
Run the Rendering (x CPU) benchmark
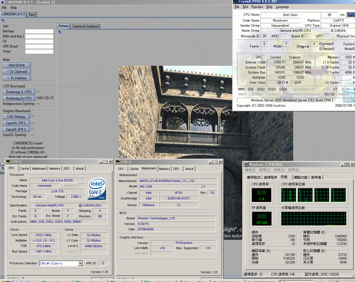click(x=19, y=98)
